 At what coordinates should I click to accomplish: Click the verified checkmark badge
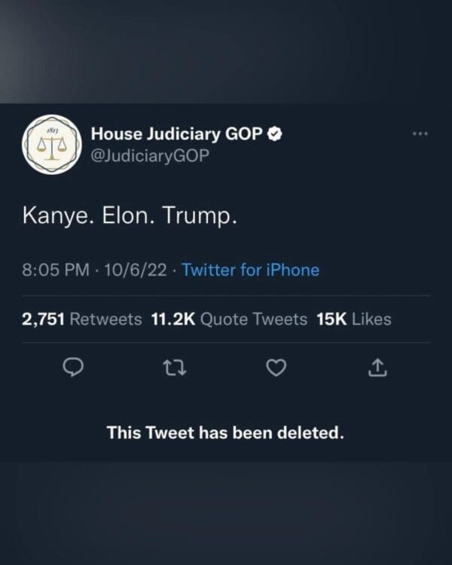(276, 134)
